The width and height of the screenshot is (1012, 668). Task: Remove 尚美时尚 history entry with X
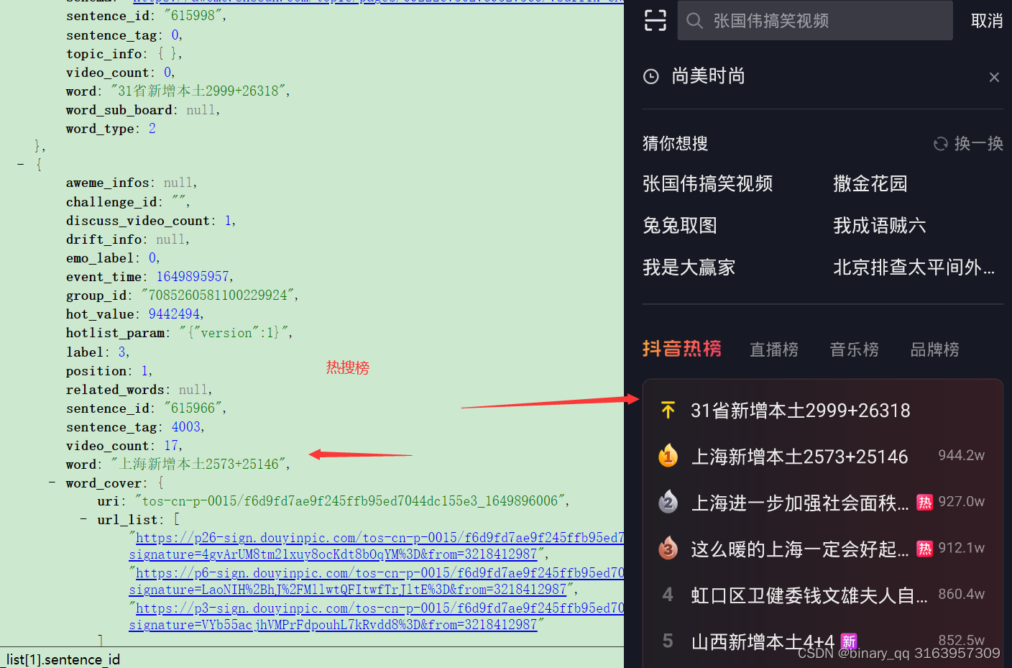click(x=994, y=77)
